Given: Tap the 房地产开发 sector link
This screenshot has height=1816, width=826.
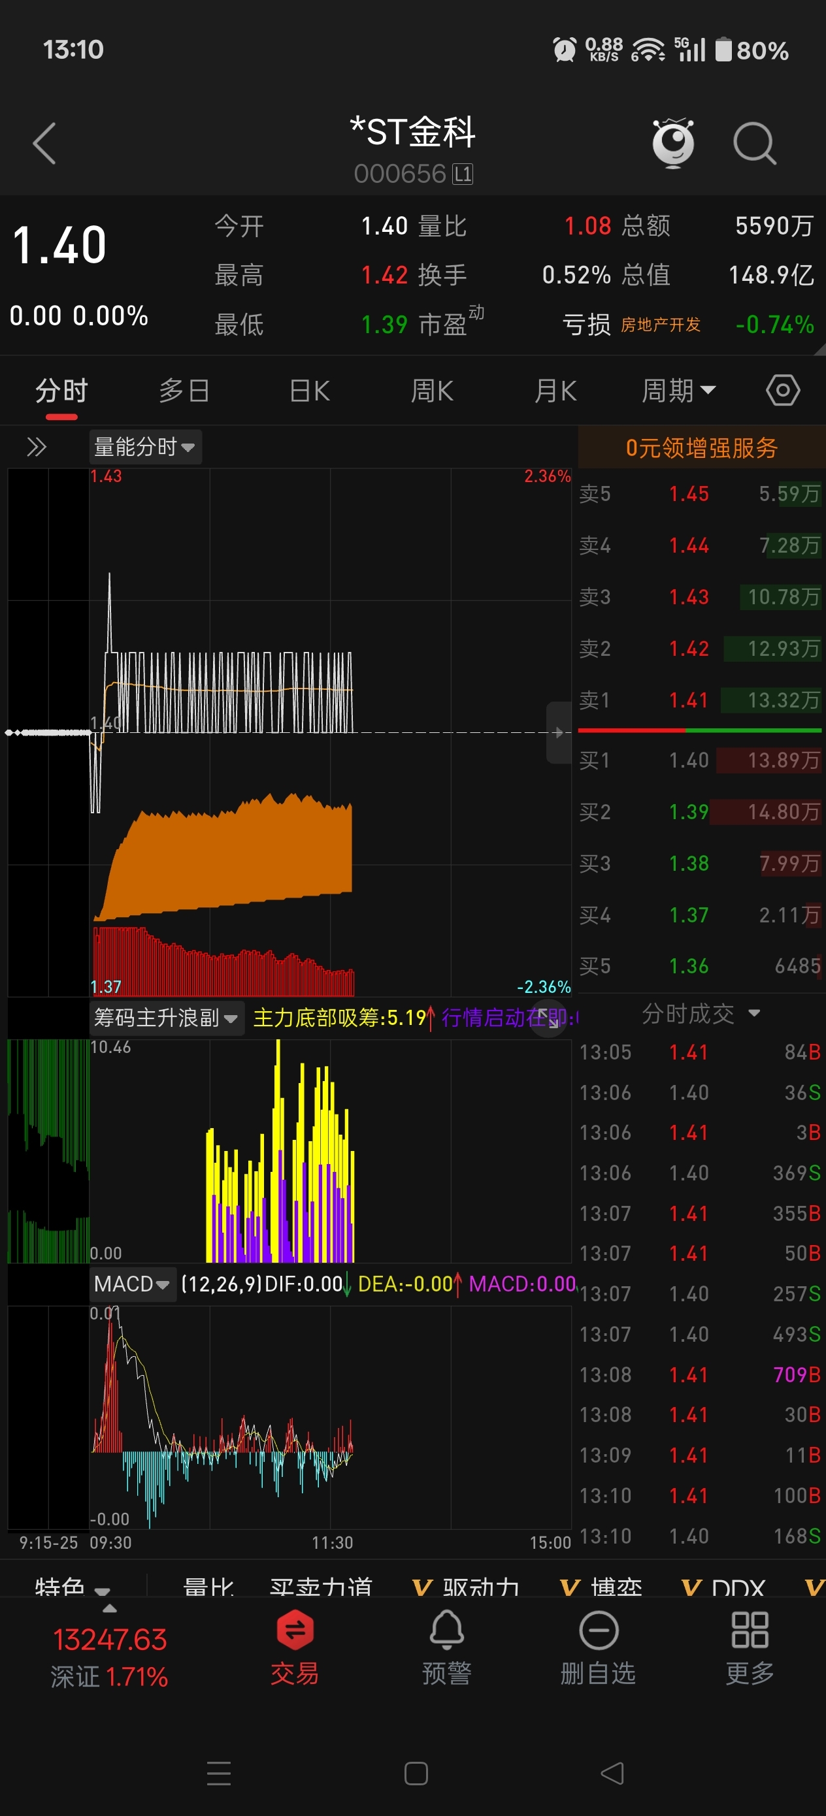Looking at the screenshot, I should [660, 324].
